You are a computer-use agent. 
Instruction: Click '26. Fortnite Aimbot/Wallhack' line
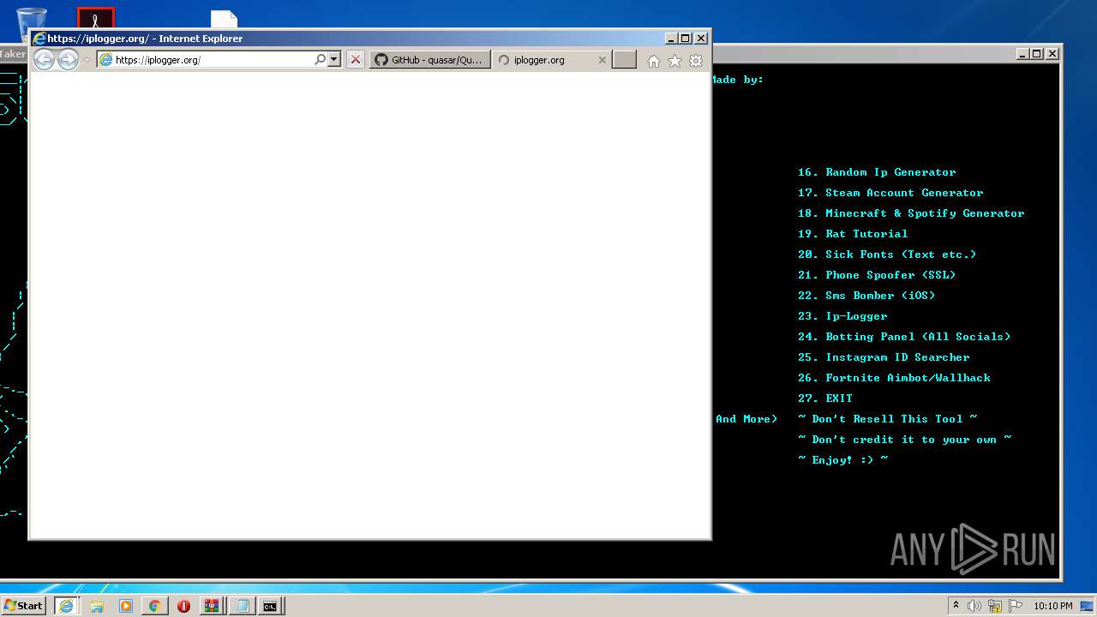coord(894,378)
